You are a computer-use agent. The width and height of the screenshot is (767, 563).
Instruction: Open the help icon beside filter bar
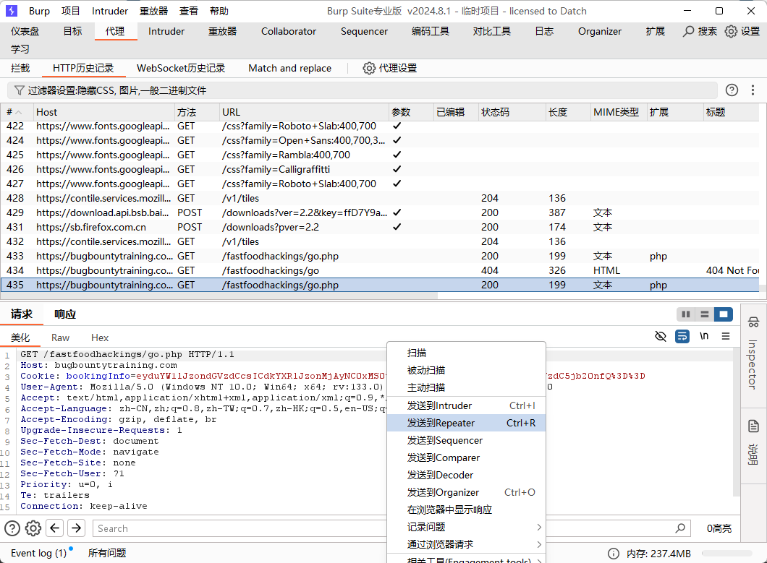(732, 90)
